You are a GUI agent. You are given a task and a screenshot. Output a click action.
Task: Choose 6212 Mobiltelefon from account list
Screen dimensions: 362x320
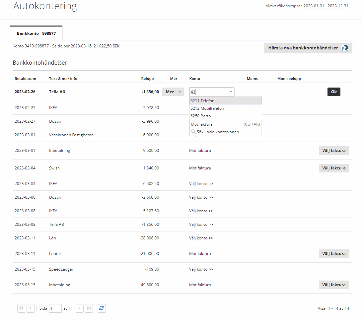226,108
